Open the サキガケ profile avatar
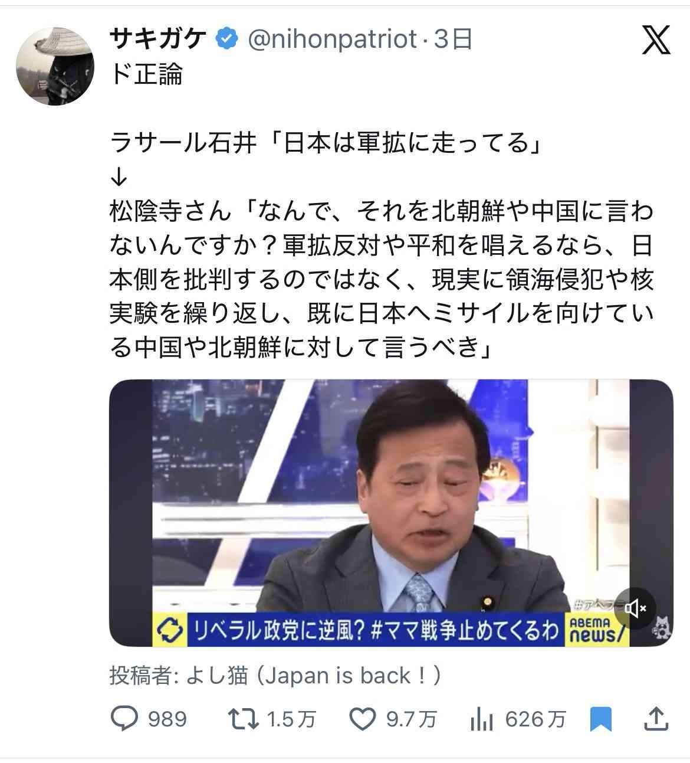Screen dimensions: 690x763 pyautogui.click(x=55, y=66)
